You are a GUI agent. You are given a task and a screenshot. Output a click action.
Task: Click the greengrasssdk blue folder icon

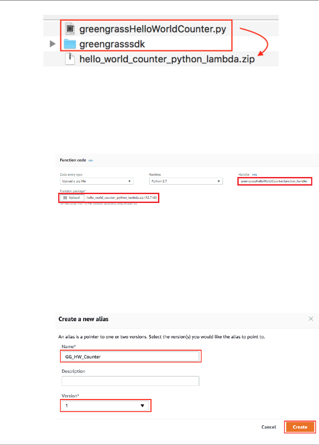(70, 44)
